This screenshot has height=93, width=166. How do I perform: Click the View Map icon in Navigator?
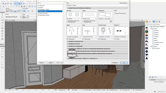[x=154, y=21]
